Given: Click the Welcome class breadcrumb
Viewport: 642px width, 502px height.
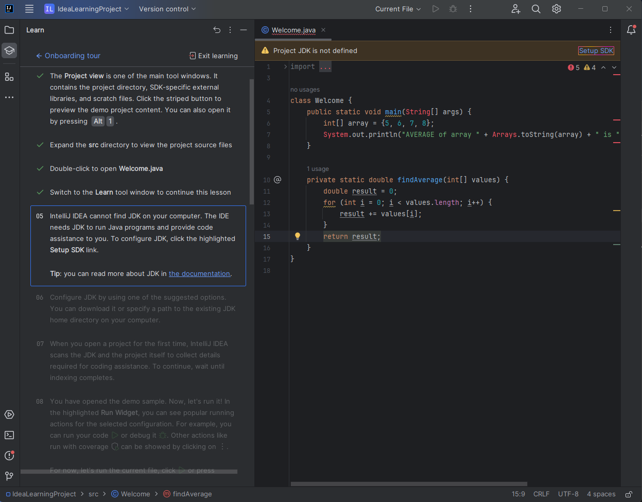Looking at the screenshot, I should pos(131,494).
